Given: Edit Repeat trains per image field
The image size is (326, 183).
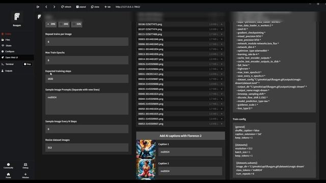Looking at the screenshot, I should (x=87, y=42).
